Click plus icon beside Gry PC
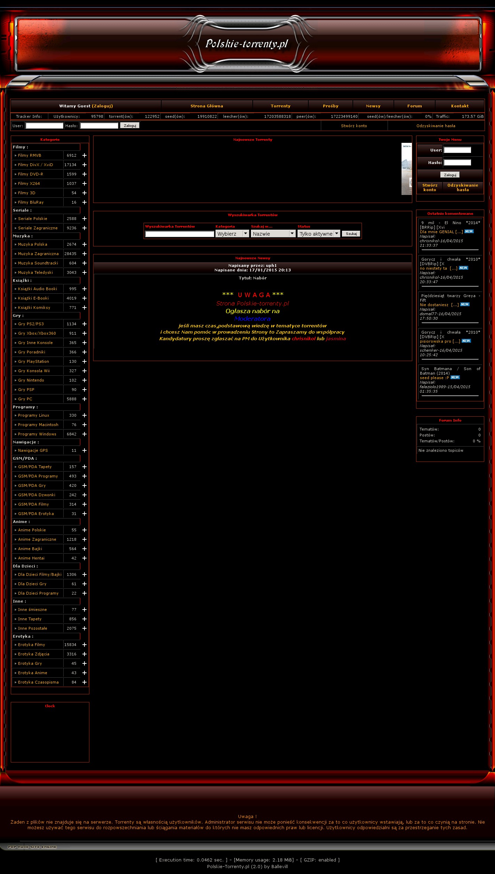The image size is (495, 874). click(x=84, y=399)
